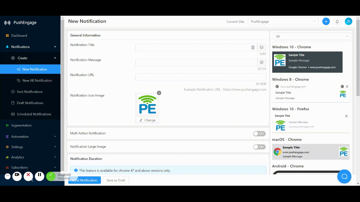Image resolution: width=360 pixels, height=202 pixels.
Task: Click the Automation sidebar icon
Action: coord(7,137)
